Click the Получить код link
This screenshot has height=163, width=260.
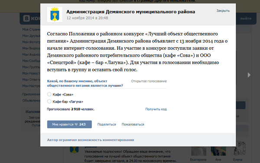[x=156, y=109]
